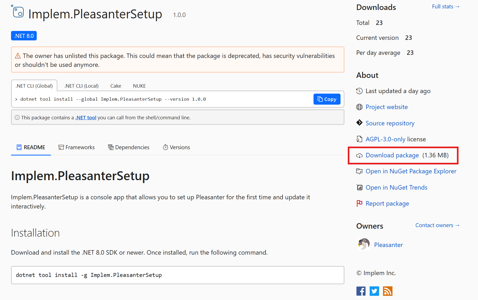Share on Facebook icon
This screenshot has height=300, width=478.
361,291
